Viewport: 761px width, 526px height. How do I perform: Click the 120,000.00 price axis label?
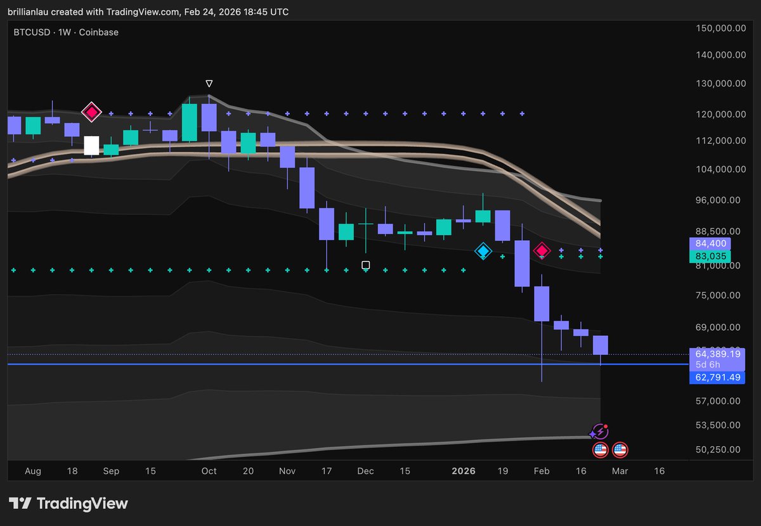pyautogui.click(x=720, y=114)
